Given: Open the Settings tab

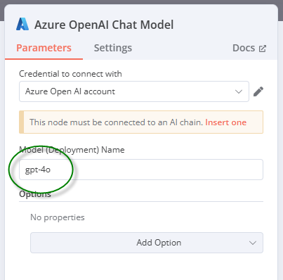Looking at the screenshot, I should pyautogui.click(x=113, y=48).
